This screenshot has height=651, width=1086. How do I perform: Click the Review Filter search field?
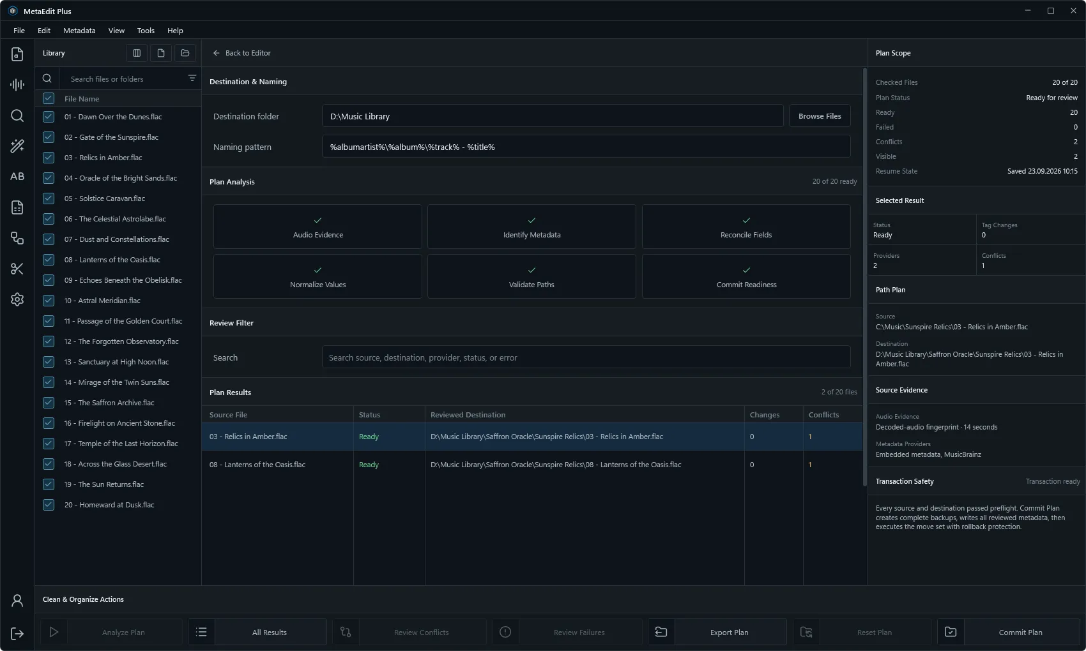pyautogui.click(x=586, y=357)
